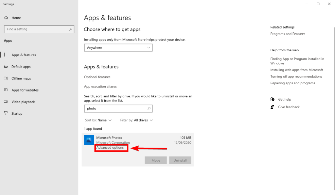The width and height of the screenshot is (335, 195).
Task: Open Advanced options for Microsoft Photos
Action: coord(111,148)
